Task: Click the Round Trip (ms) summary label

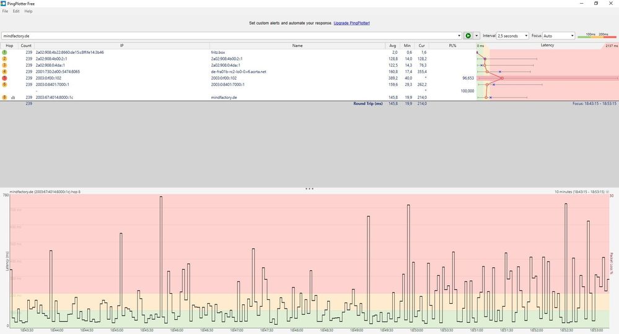Action: pos(368,103)
